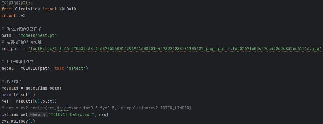Click the 'models/best.pt' string
Screen dimensions: 323x124
[38, 35]
